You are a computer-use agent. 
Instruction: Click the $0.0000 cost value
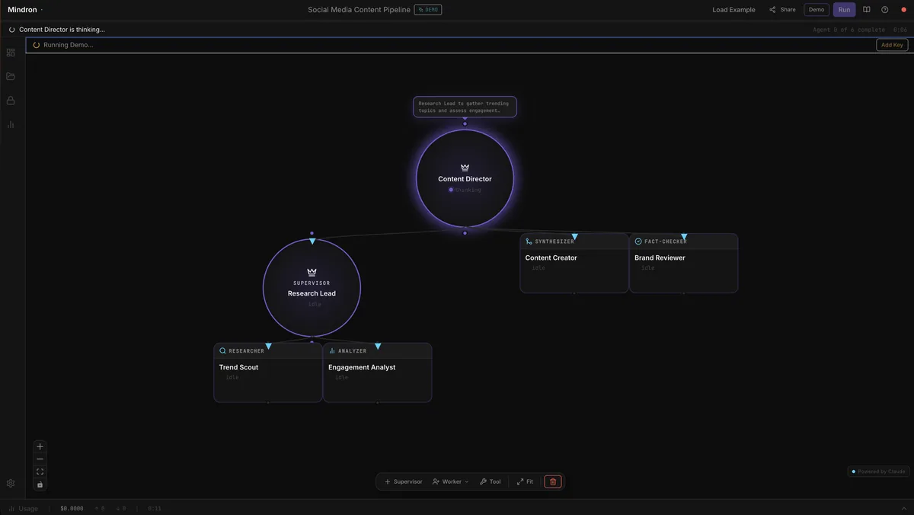72,508
